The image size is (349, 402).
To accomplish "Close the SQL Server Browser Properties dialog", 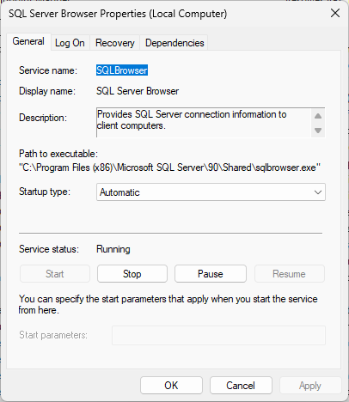I will point(335,13).
